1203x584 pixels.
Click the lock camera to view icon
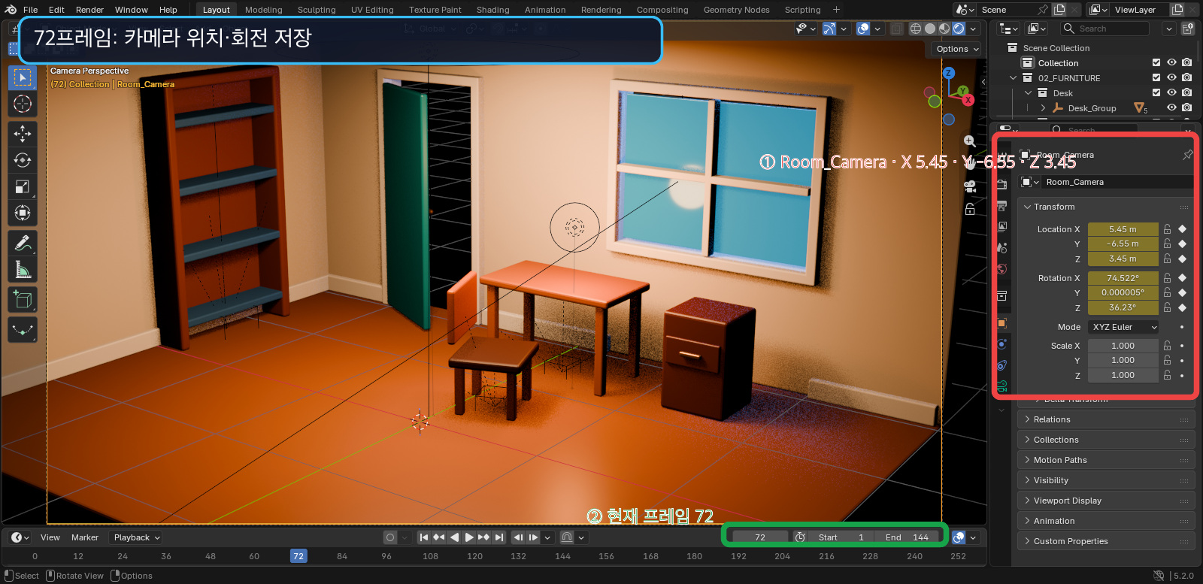[x=970, y=209]
